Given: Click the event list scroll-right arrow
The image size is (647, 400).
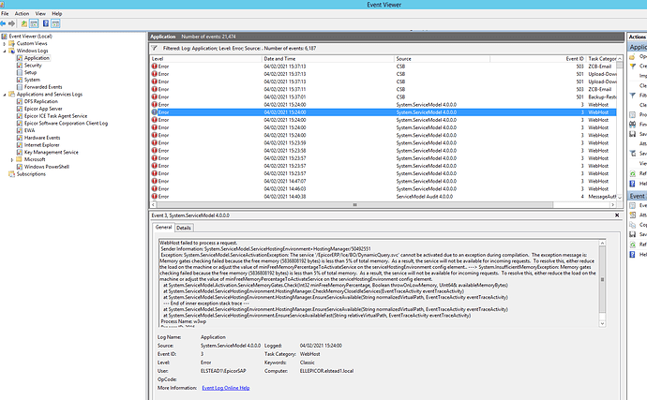Looking at the screenshot, I should (x=612, y=204).
